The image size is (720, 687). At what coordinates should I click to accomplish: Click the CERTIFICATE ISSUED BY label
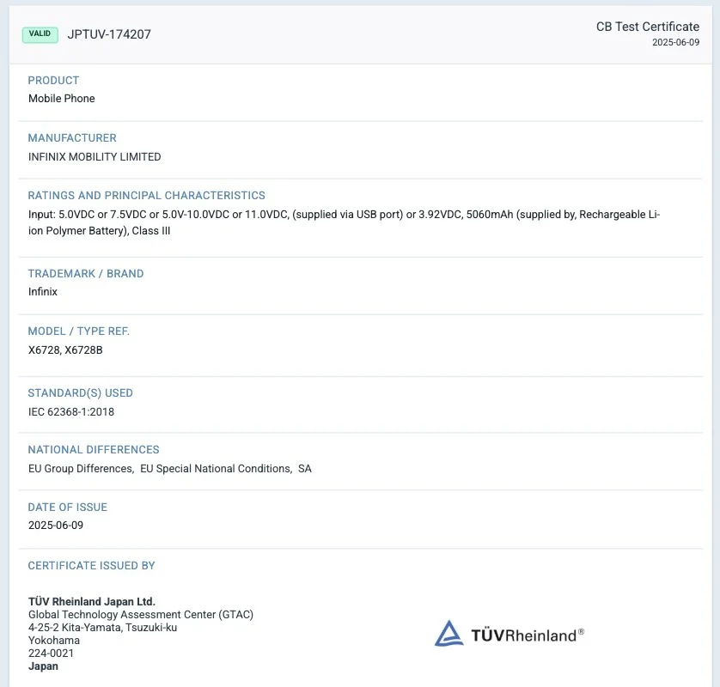tap(91, 565)
